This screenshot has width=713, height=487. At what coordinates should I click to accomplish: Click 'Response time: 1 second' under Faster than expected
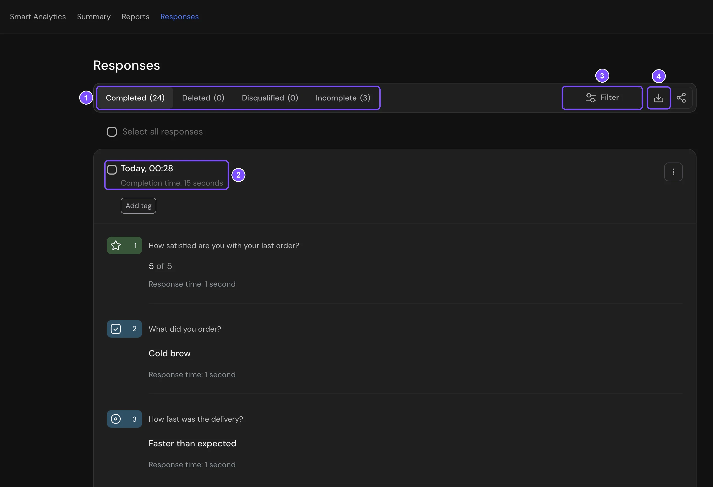(192, 464)
